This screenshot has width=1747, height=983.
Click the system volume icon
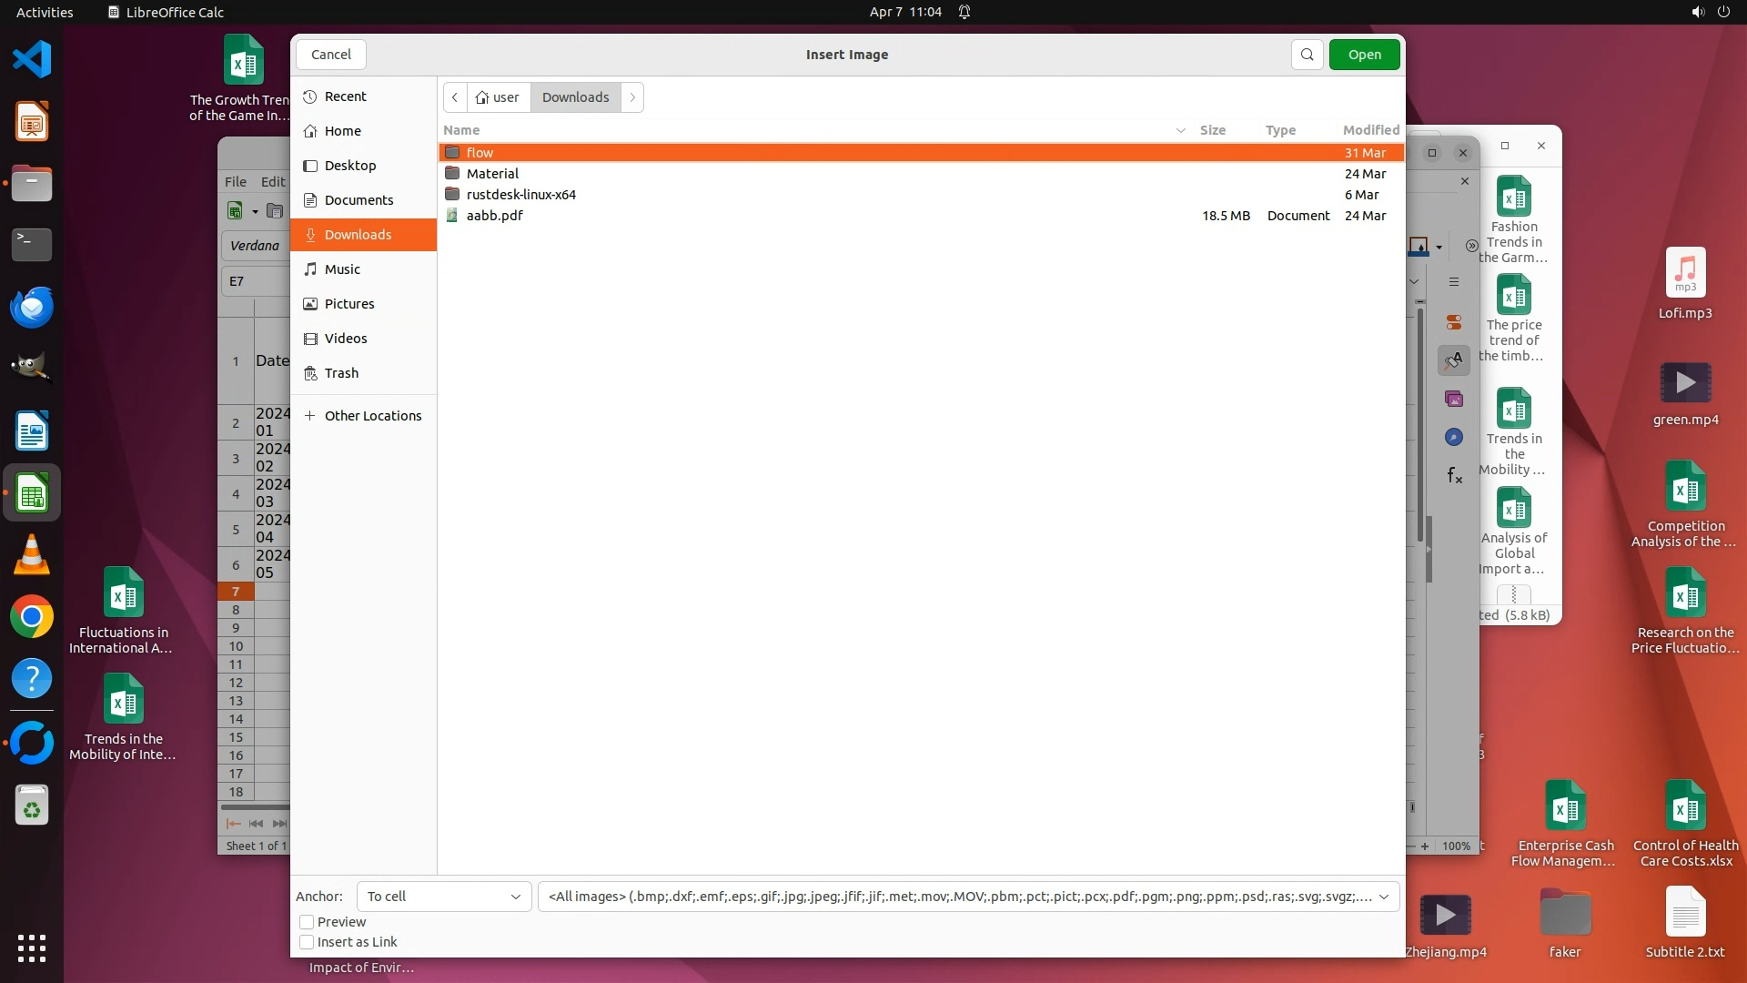click(x=1697, y=12)
